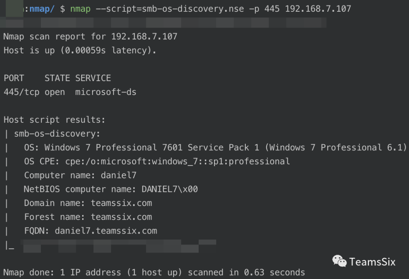Viewport: 409px width, 279px height.
Task: Click the target IP 192.168.7.107 in the command
Action: [318, 8]
